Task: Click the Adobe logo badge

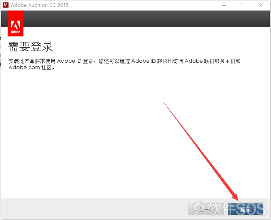Action: (x=16, y=23)
